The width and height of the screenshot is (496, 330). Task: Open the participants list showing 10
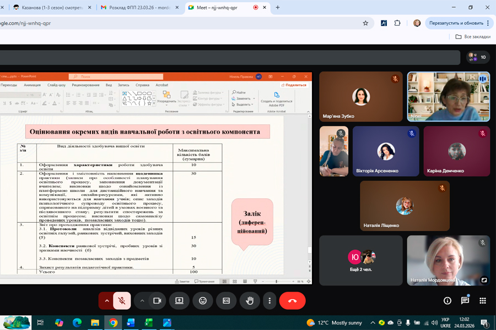477,57
